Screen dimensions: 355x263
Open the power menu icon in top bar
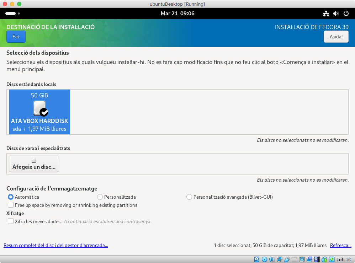click(346, 14)
